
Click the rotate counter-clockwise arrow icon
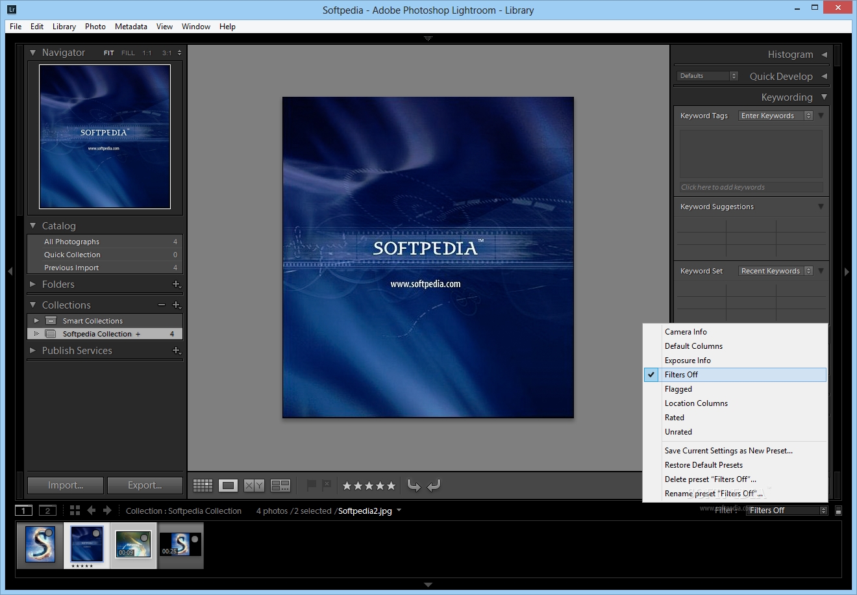pos(414,485)
